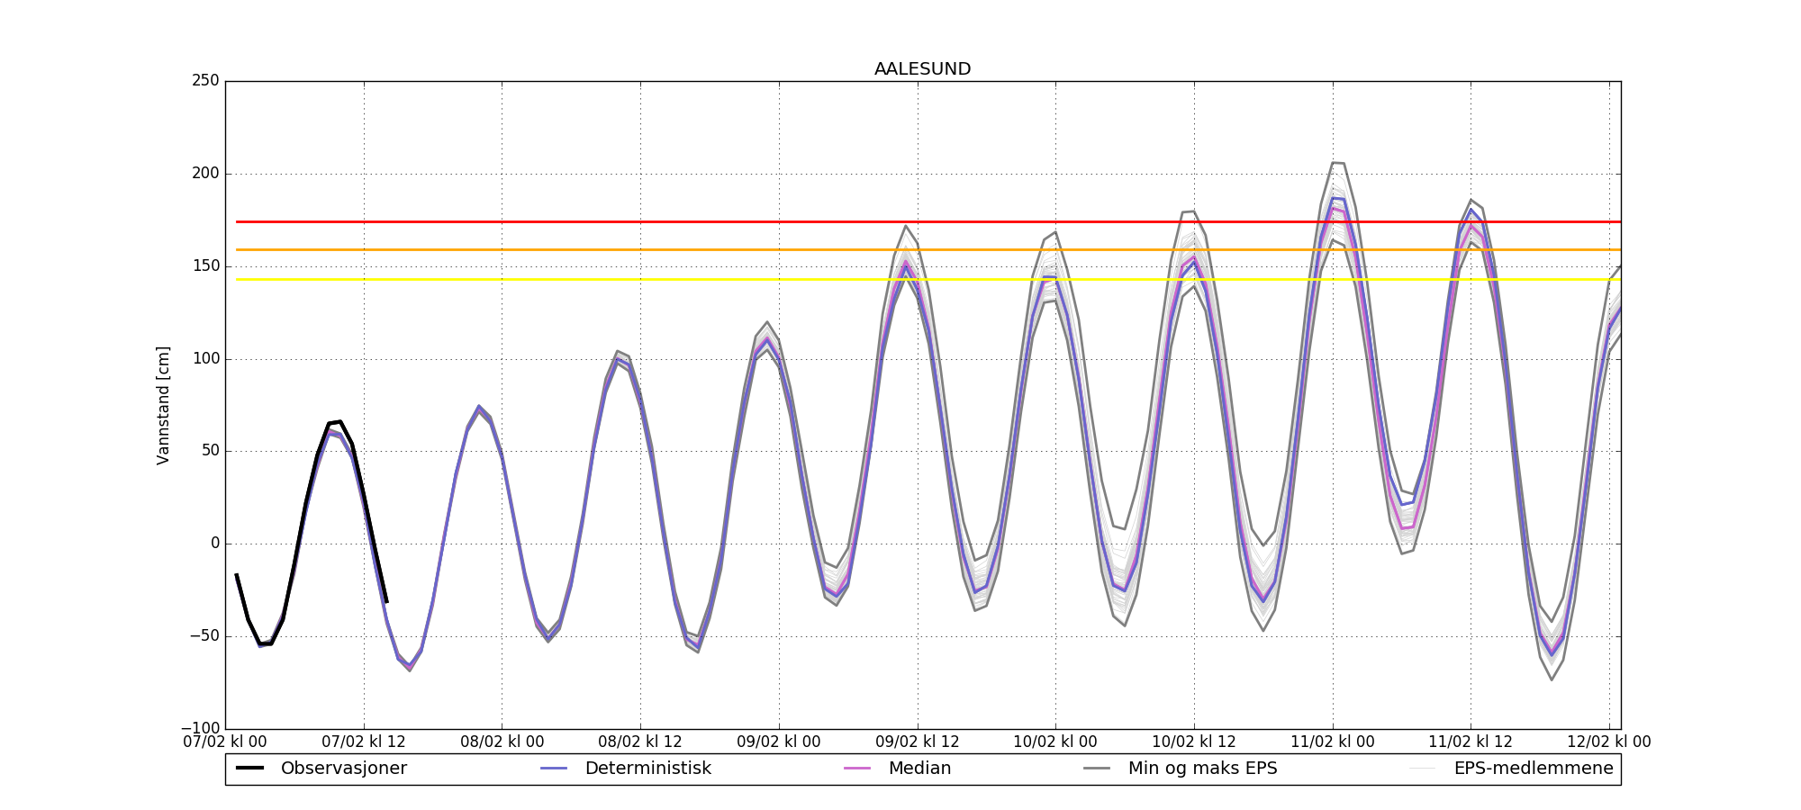Screen dimensions: 1801x810
Task: Select the Vannstand [cm] y-axis label
Action: 163,405
